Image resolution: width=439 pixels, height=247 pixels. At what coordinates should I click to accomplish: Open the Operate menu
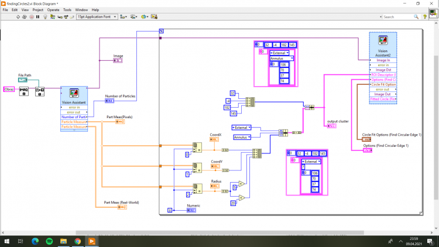click(53, 10)
